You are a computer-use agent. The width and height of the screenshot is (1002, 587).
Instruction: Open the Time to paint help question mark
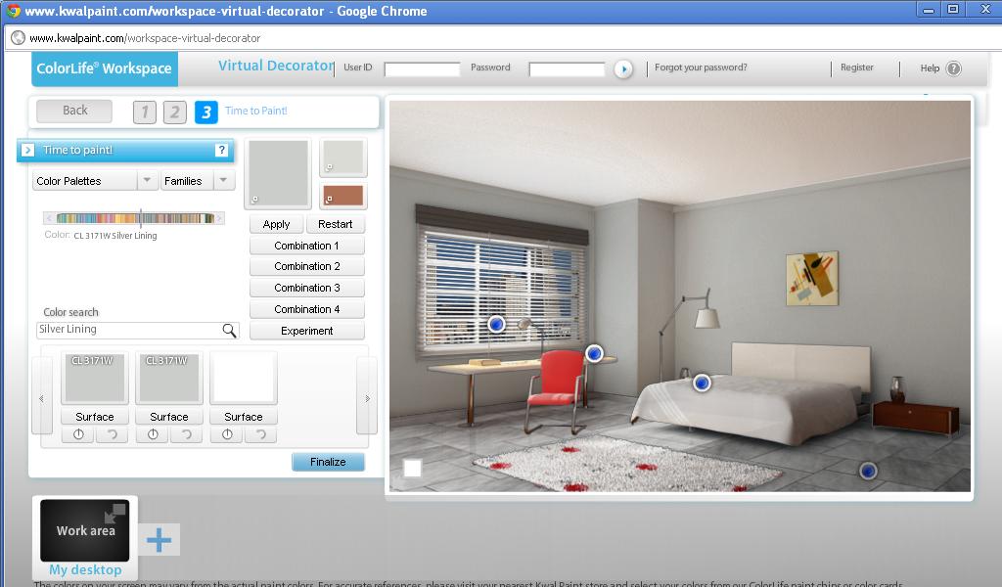point(221,150)
